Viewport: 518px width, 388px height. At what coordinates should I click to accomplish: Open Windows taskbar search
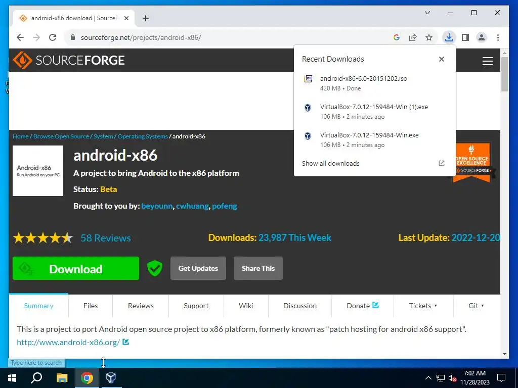click(x=36, y=378)
